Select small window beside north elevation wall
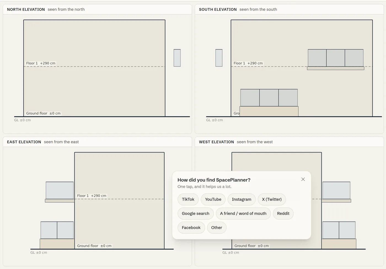Viewport: 386px width, 269px height. click(x=177, y=58)
